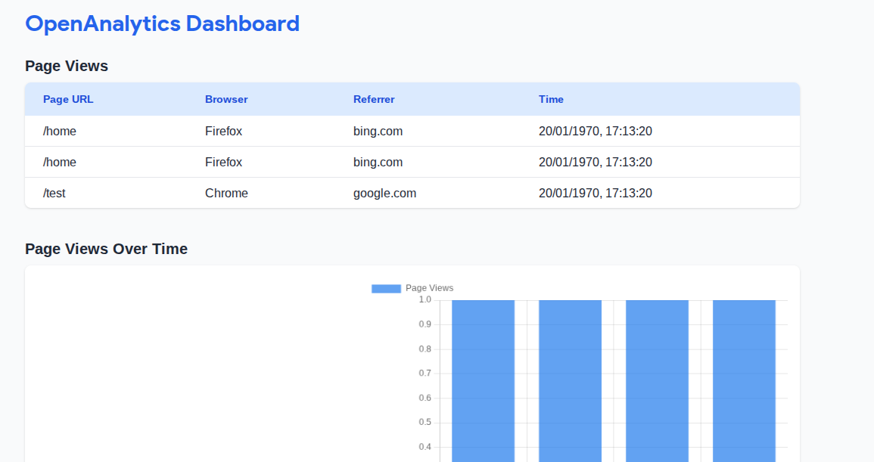Select the Browser column header
Image resolution: width=874 pixels, height=462 pixels.
pyautogui.click(x=226, y=99)
